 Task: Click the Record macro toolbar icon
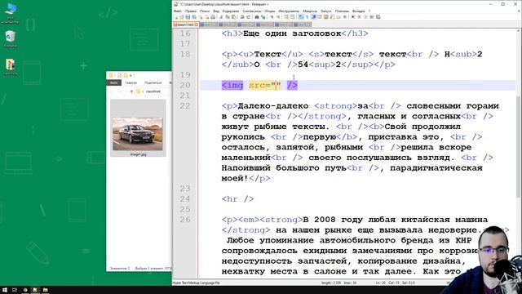coord(353,16)
